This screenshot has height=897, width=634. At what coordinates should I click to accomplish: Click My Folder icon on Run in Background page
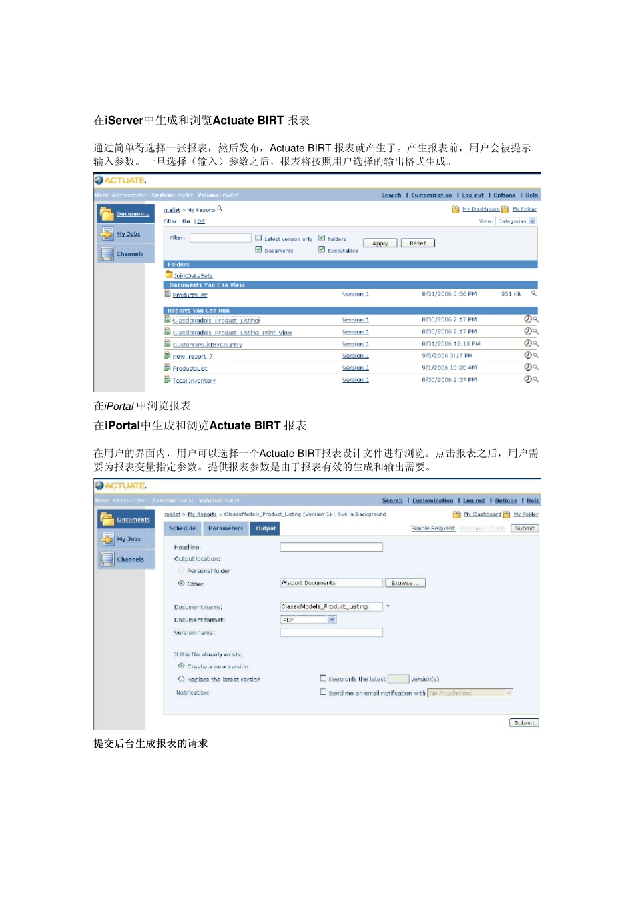507,514
